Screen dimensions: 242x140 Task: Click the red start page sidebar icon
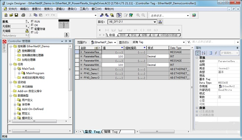click(x=4, y=42)
